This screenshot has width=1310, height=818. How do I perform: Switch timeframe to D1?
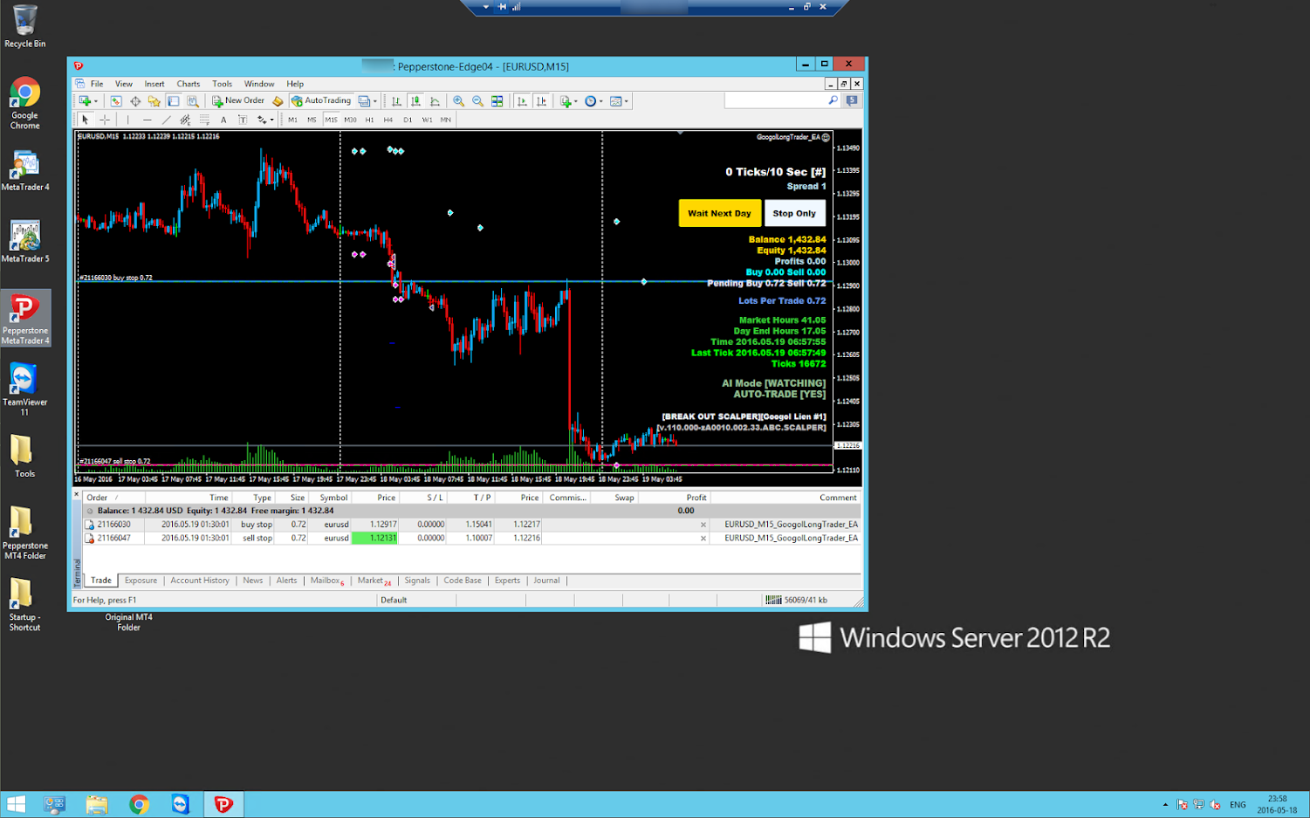[x=408, y=120]
